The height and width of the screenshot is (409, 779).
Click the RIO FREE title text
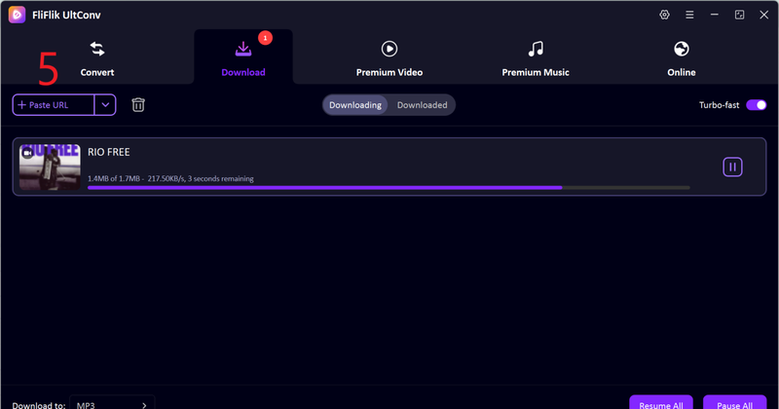click(109, 152)
